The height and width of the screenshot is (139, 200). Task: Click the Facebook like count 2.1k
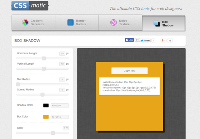pos(137,40)
